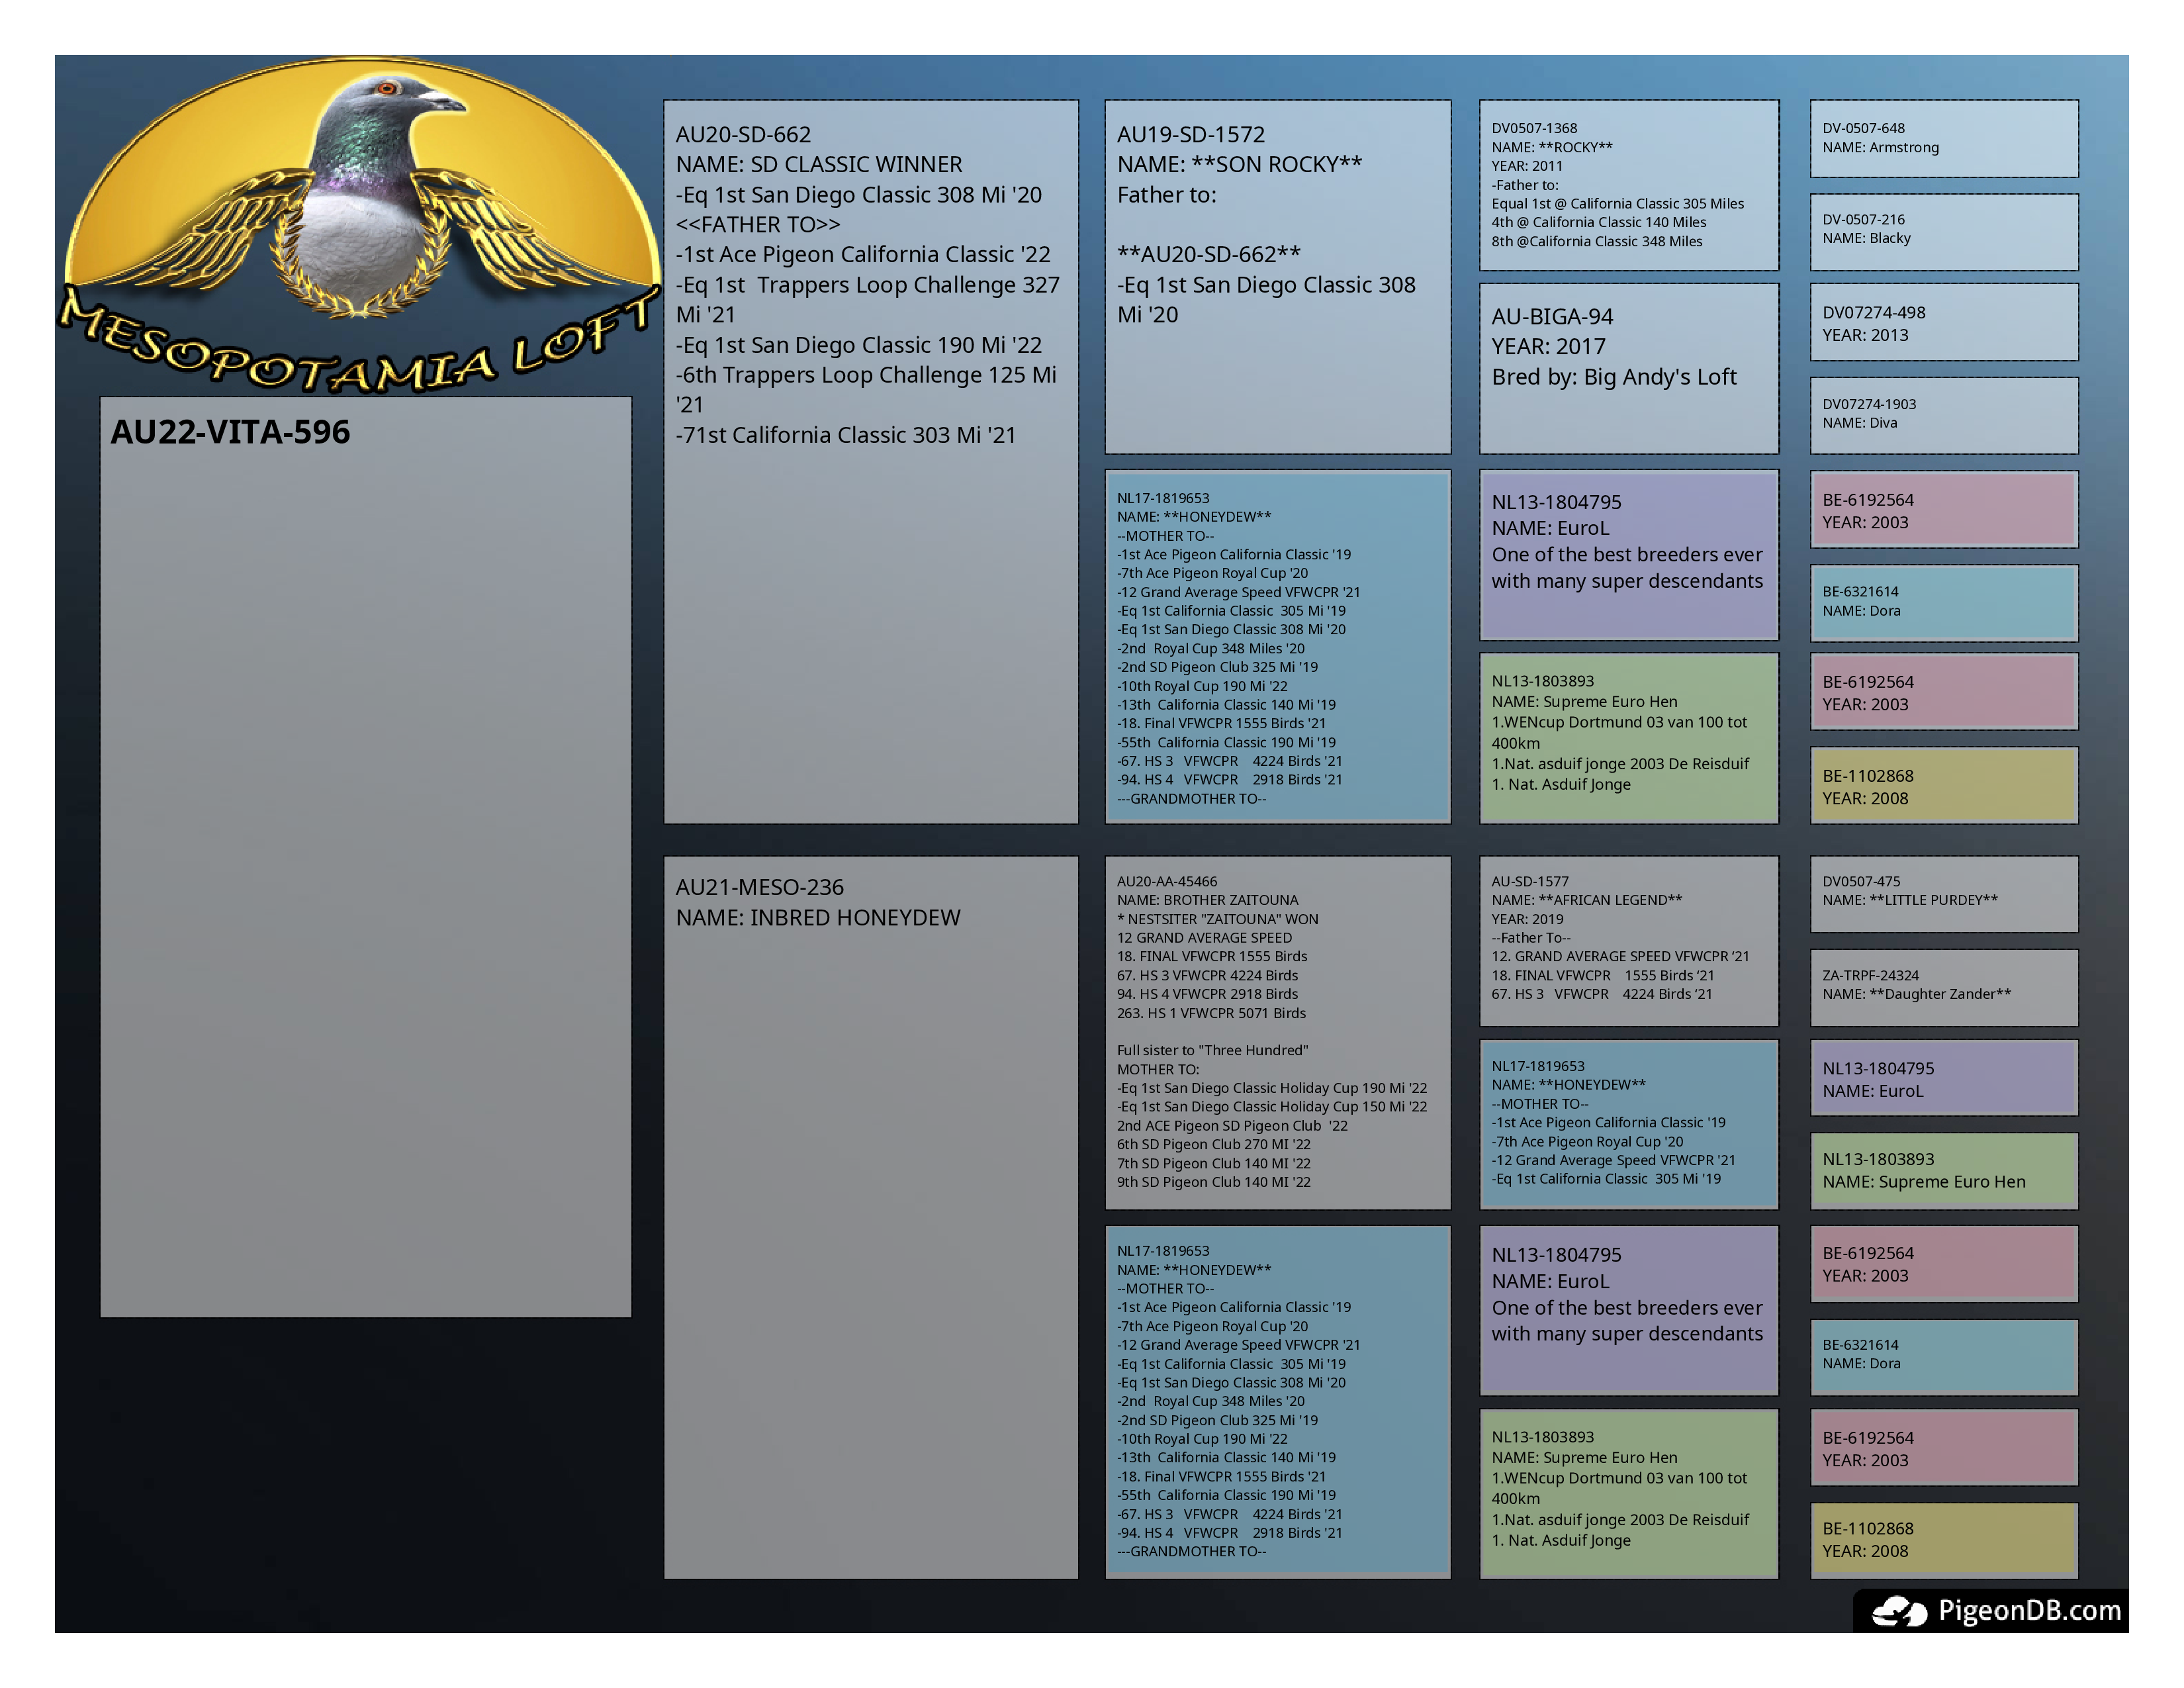
Task: Select 'NAME: **AFRICAN LEGEND**'
Action: tap(1587, 901)
